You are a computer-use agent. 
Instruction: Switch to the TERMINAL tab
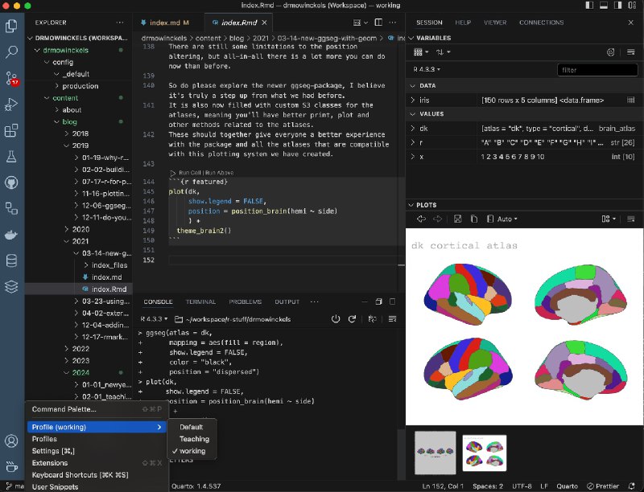(200, 301)
